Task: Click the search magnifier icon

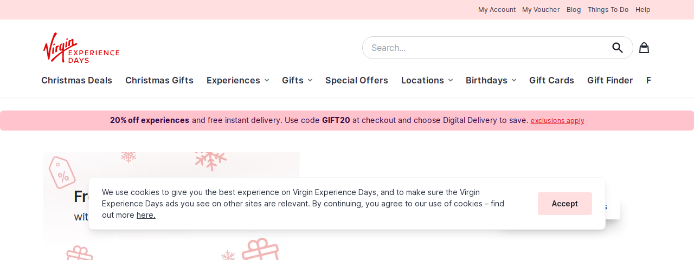Action: tap(618, 48)
